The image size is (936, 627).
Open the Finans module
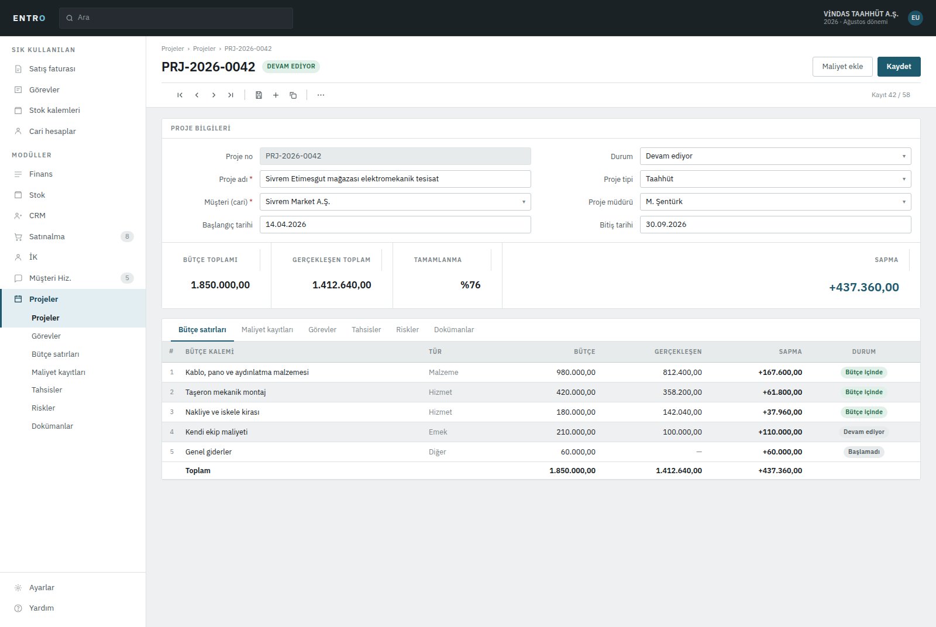73,174
